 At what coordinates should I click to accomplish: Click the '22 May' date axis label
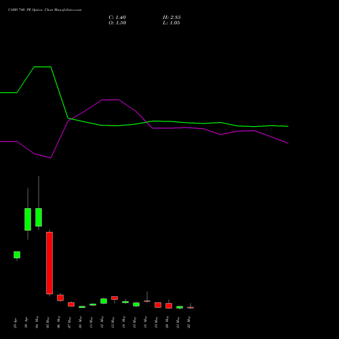click(x=189, y=322)
